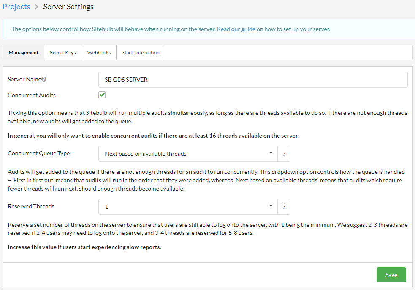This screenshot has width=415, height=290.
Task: Save the server settings
Action: click(x=391, y=275)
